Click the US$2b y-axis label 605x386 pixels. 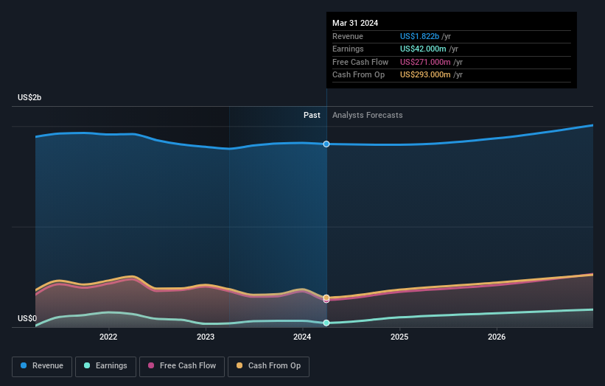(29, 97)
